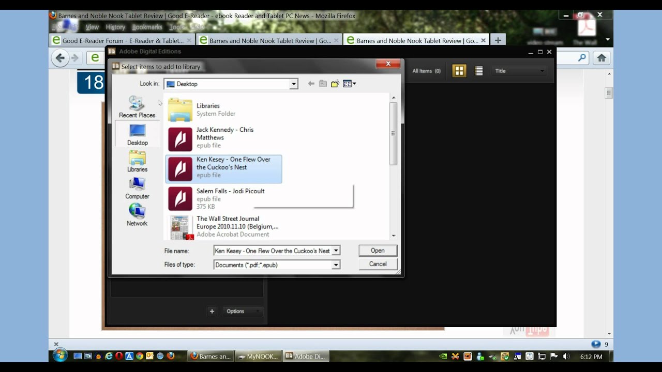Open a new Firefox tab
Screen dimensions: 662x372
pos(498,40)
